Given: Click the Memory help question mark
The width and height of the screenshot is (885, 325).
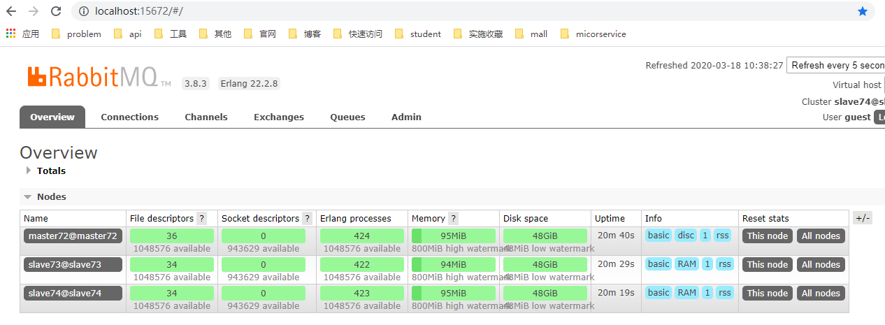Looking at the screenshot, I should (454, 218).
